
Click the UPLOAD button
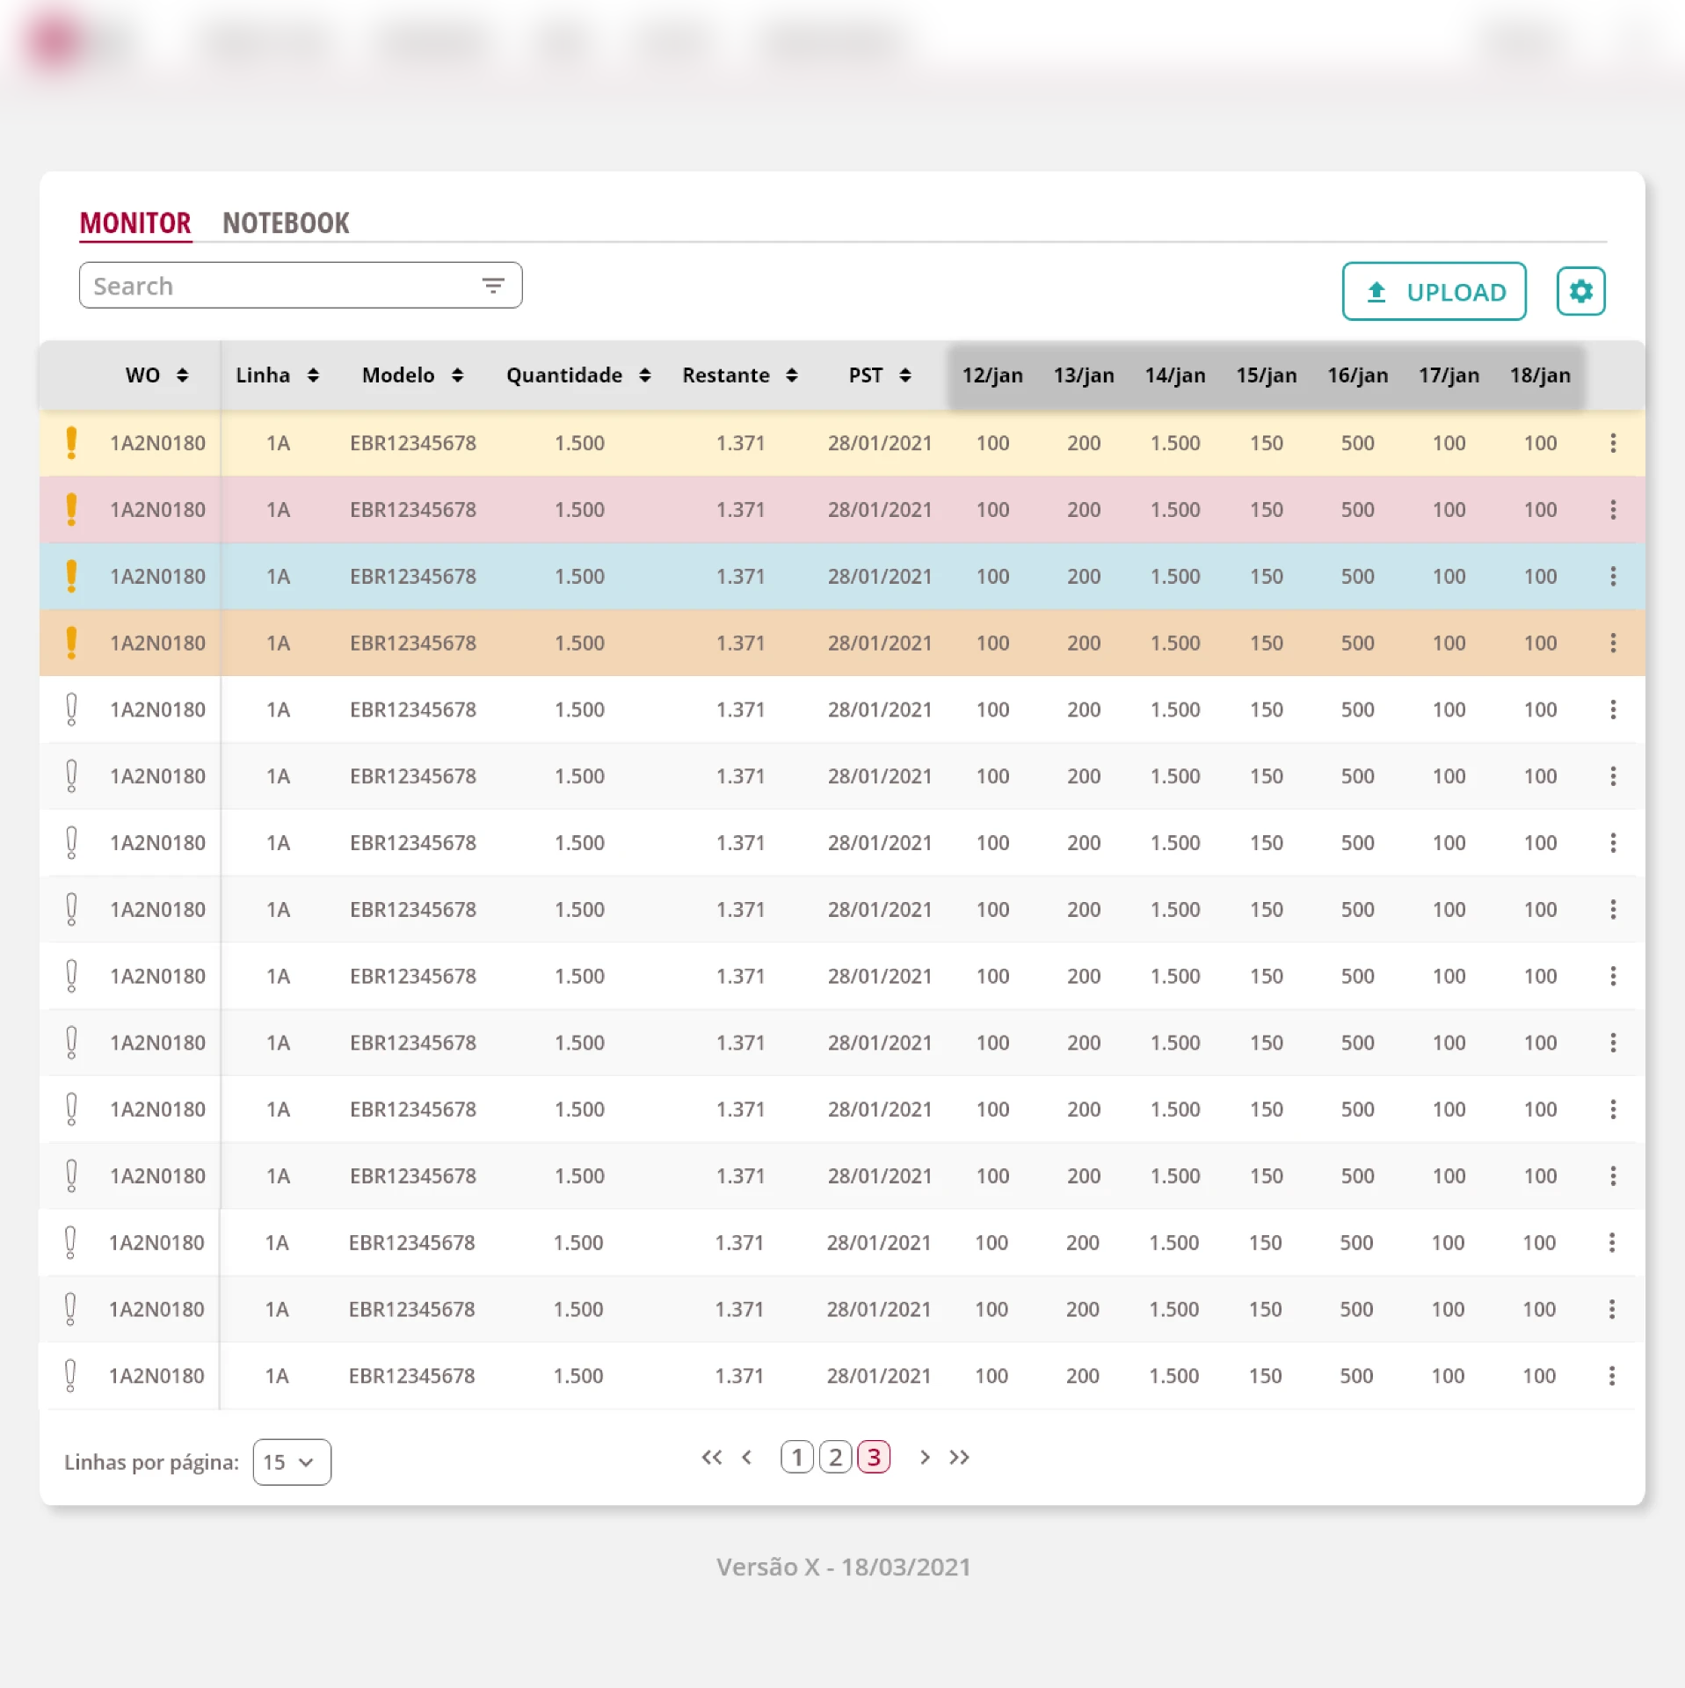(1434, 291)
